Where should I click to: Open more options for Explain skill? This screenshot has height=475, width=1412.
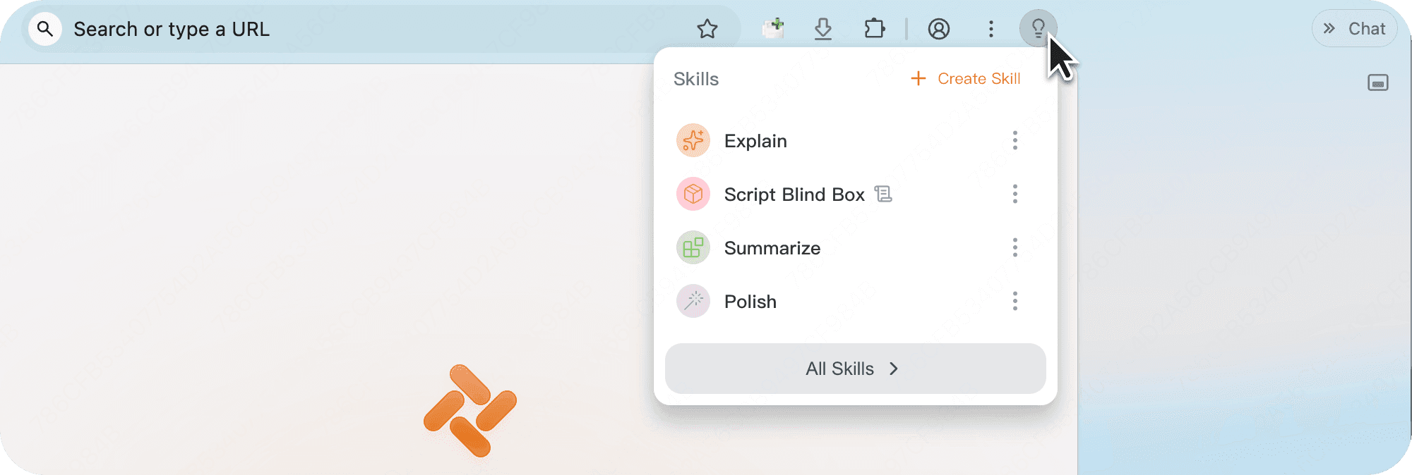[1015, 141]
